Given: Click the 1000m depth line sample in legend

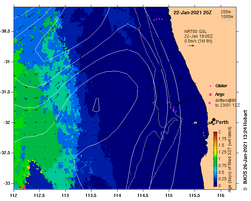Looking at the screenshot, I should 226,20.
